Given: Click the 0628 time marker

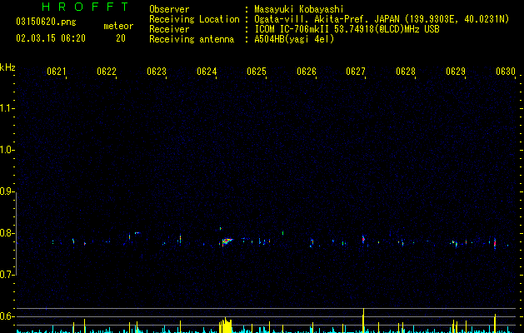Looking at the screenshot, I should [406, 72].
